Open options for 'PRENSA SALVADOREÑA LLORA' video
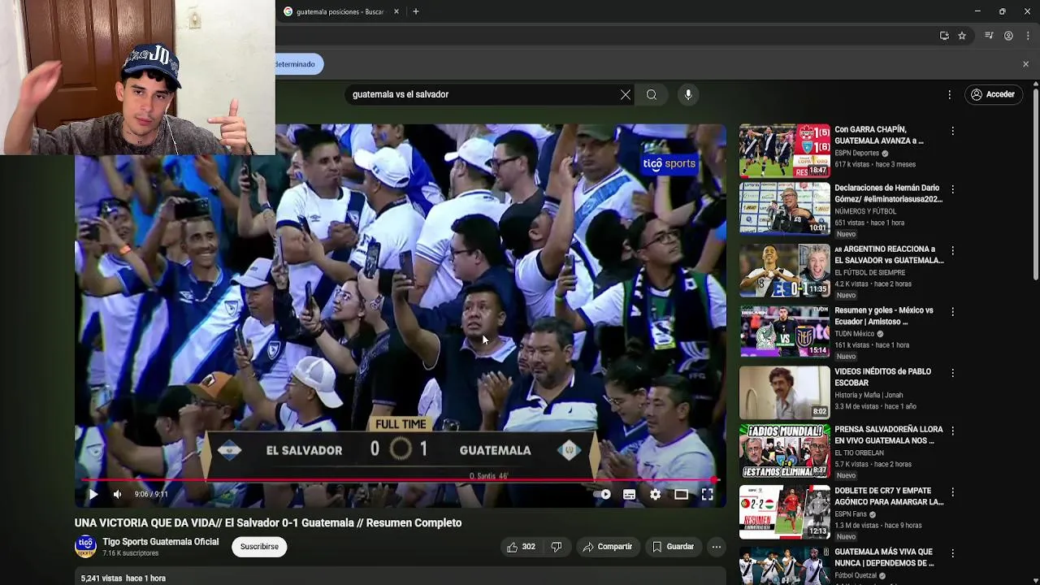Viewport: 1040px width, 585px height. point(953,431)
